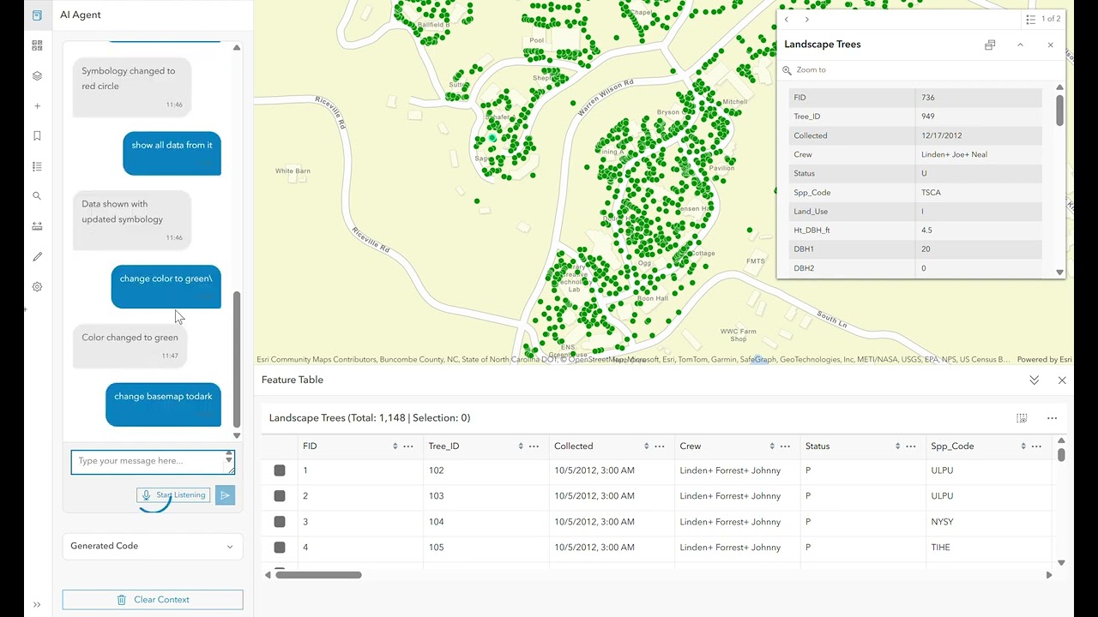This screenshot has height=617, width=1098.
Task: Click the show selected records icon in table
Action: [x=1022, y=418]
